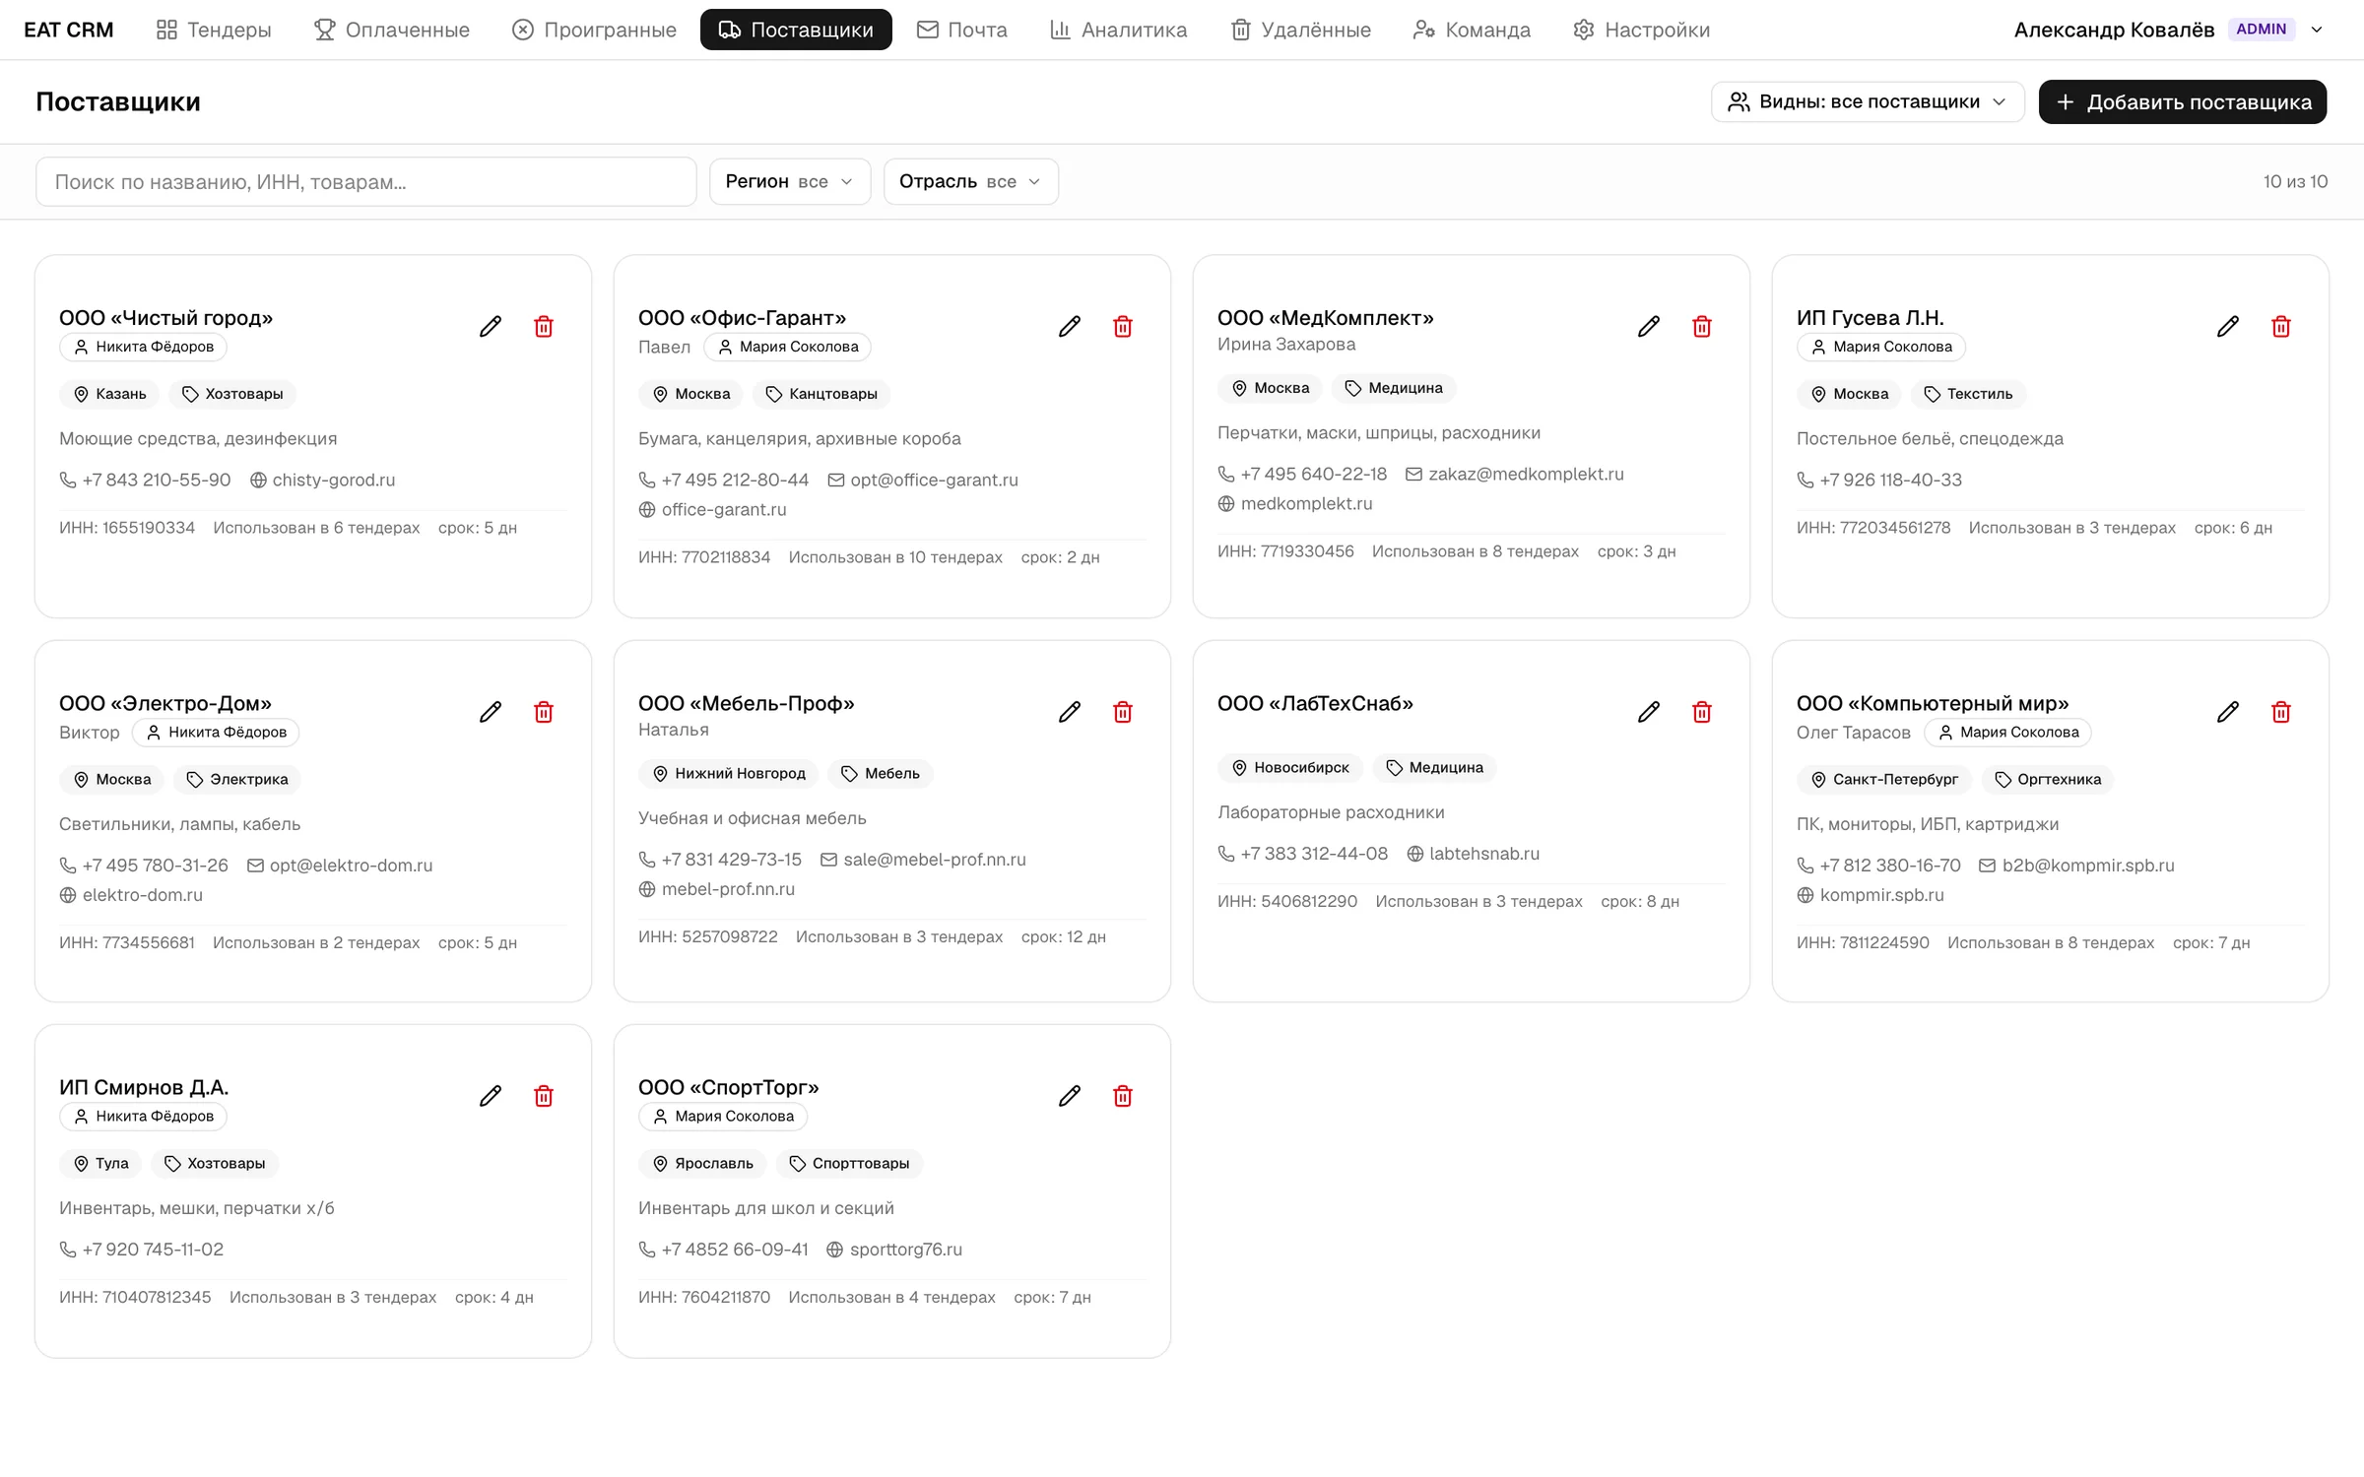Delete supplier ООО «СпортТорг»

(1123, 1096)
